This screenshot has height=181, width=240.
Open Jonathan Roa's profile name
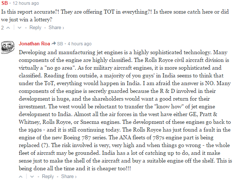pyautogui.click(x=35, y=43)
